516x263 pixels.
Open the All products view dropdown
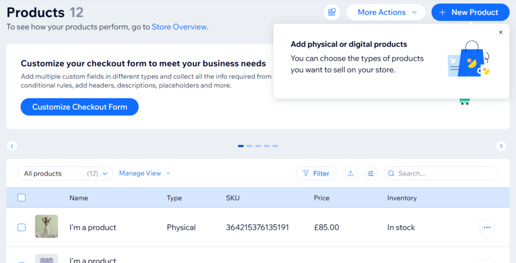point(65,173)
